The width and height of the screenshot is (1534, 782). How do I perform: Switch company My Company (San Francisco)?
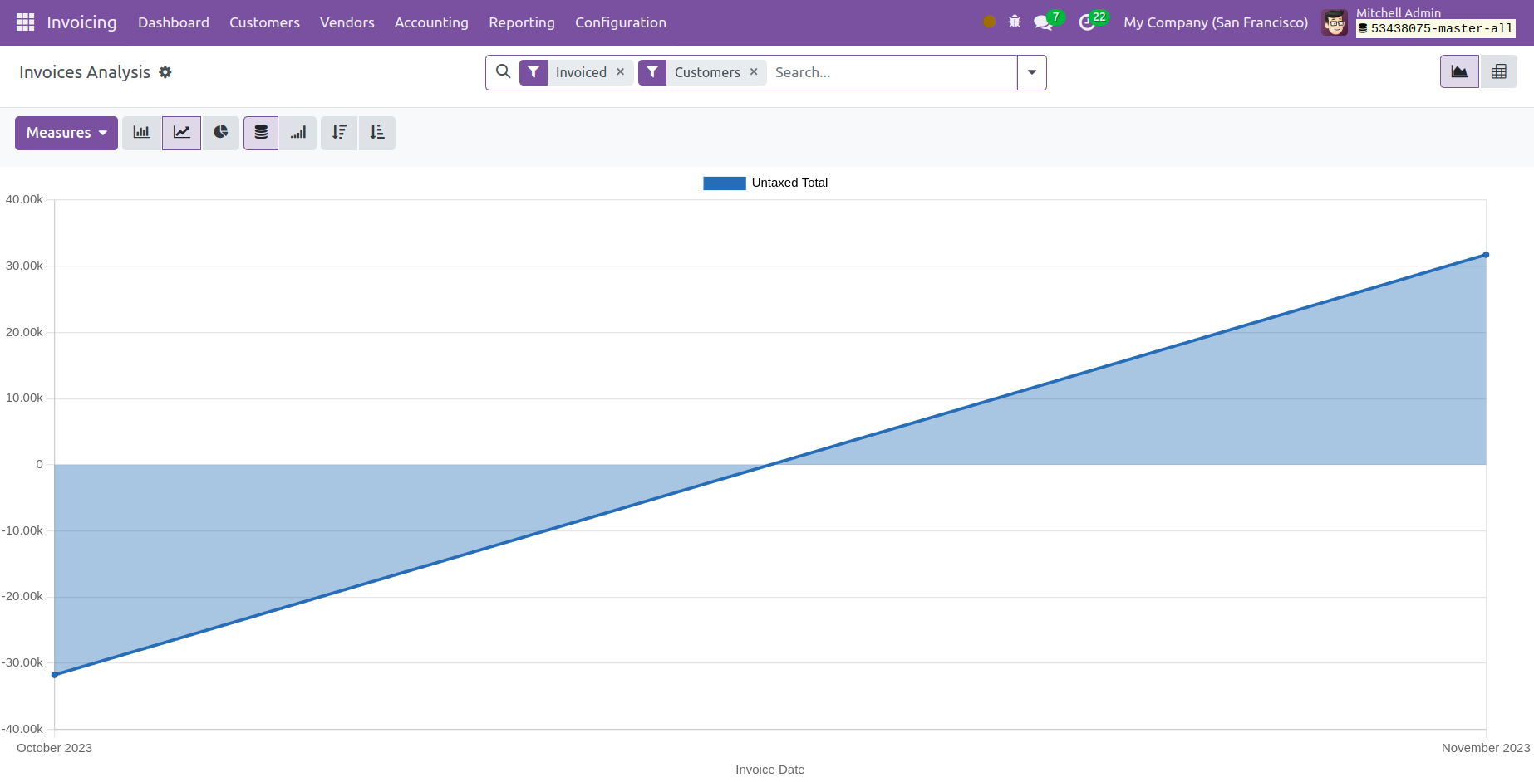coord(1216,22)
